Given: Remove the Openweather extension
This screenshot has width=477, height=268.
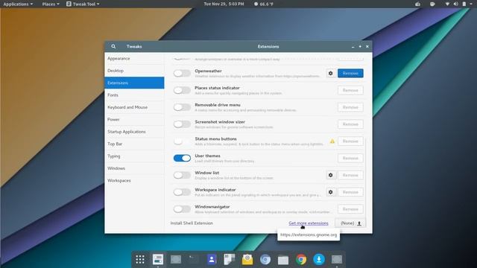Looking at the screenshot, I should pyautogui.click(x=350, y=73).
